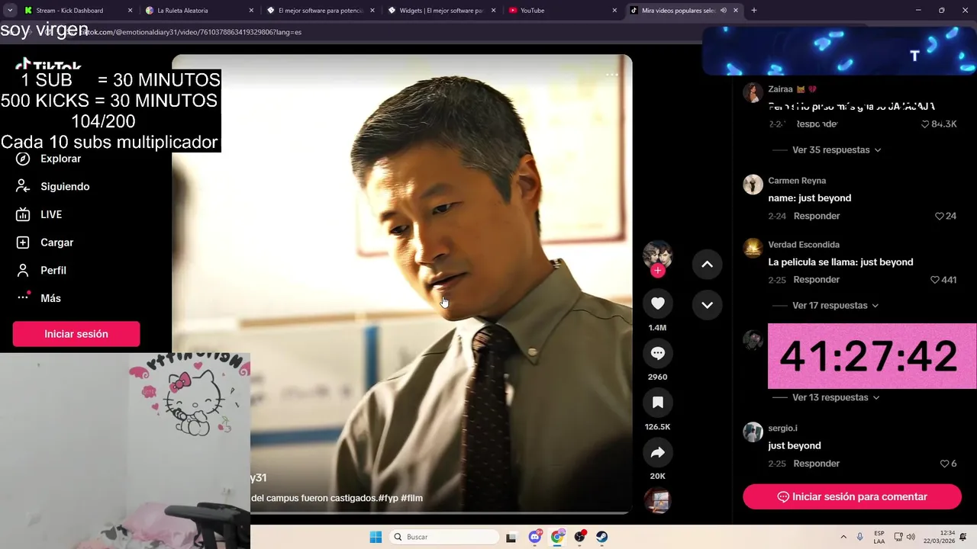Open Windows Start menu
This screenshot has width=977, height=549.
(376, 537)
